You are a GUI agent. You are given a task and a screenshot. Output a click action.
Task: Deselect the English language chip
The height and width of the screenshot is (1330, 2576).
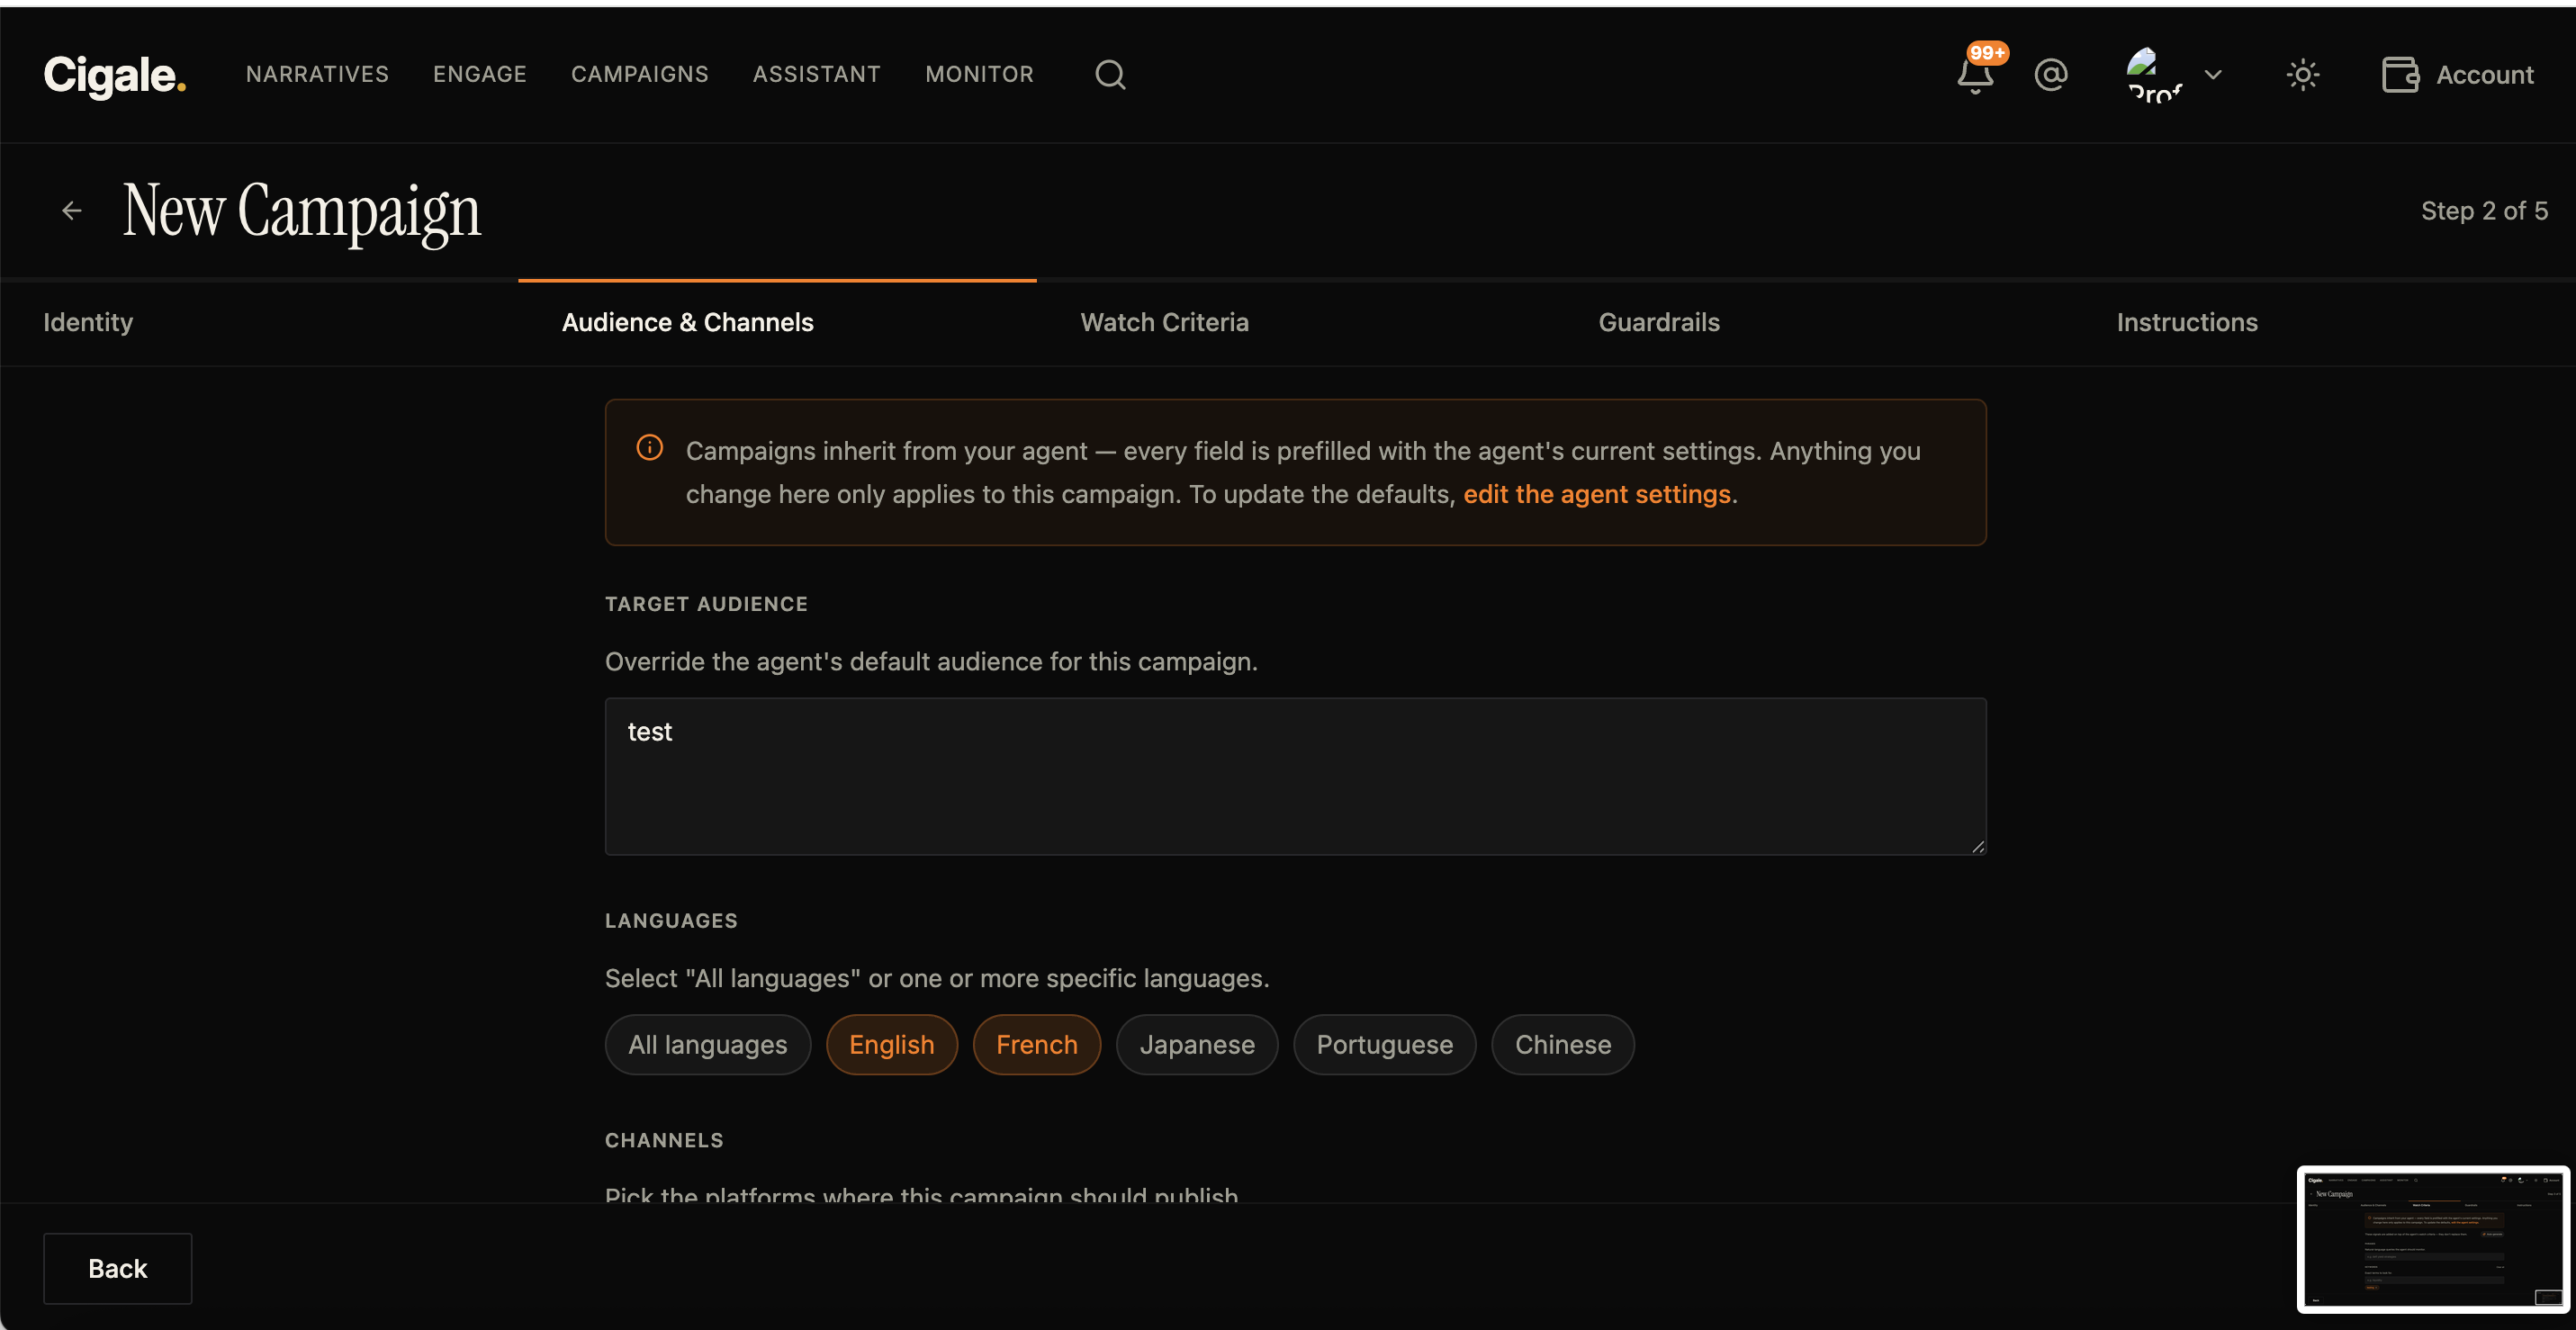point(892,1044)
